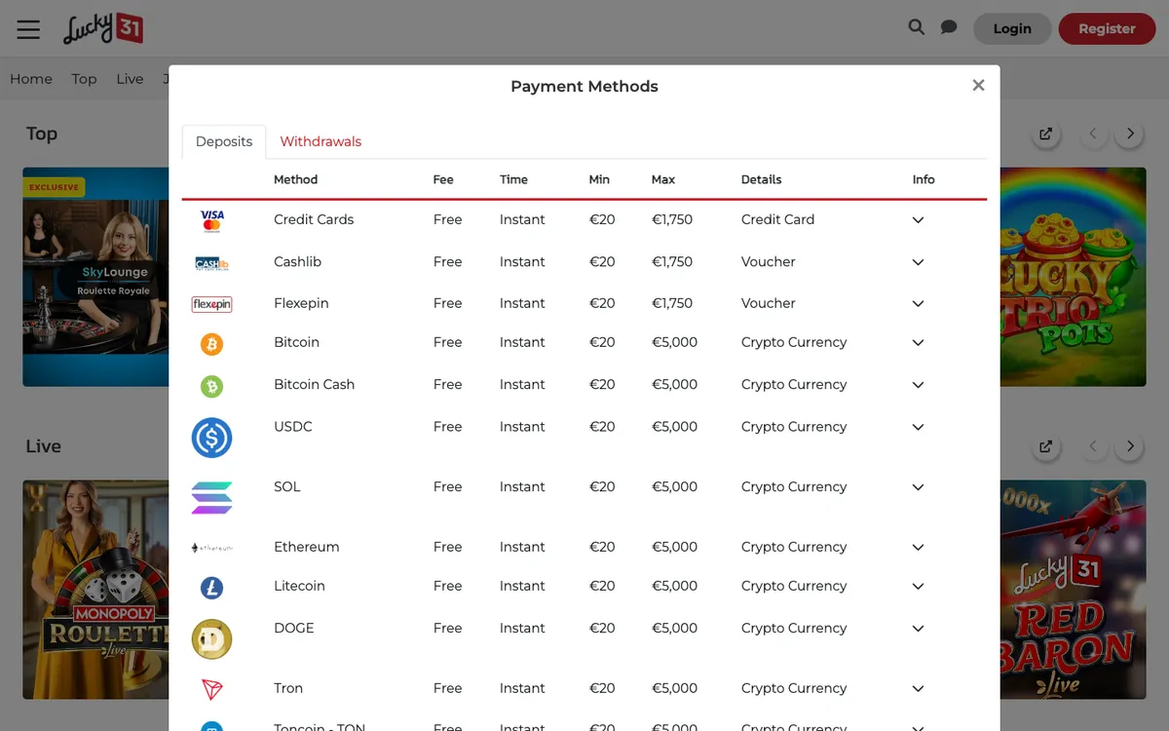
Task: Click Instant time in DOGE row
Action: coord(522,628)
